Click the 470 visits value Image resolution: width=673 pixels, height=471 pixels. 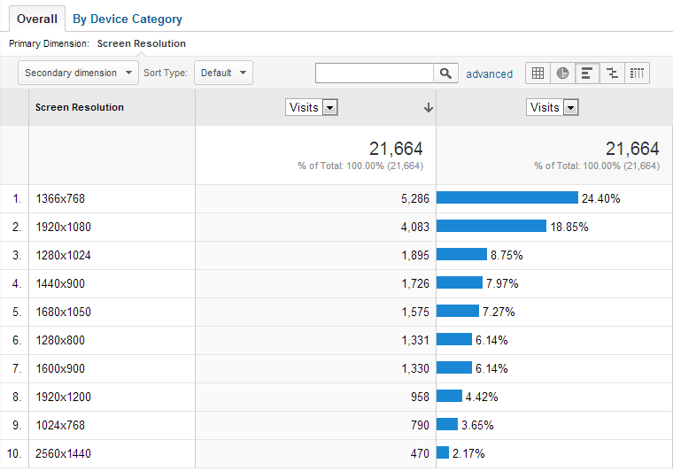(x=420, y=453)
